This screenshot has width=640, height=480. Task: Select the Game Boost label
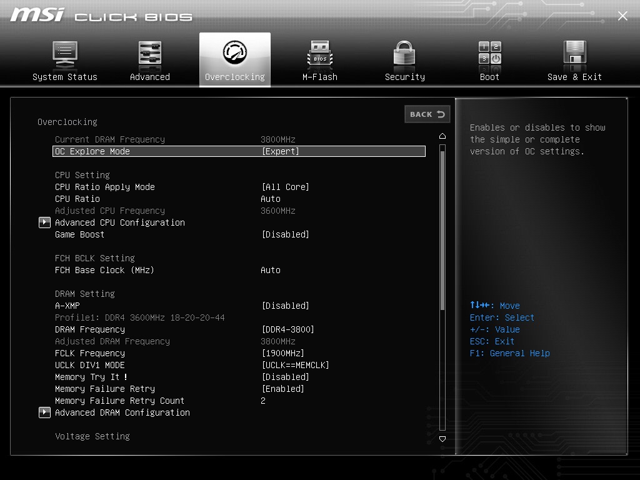point(79,235)
